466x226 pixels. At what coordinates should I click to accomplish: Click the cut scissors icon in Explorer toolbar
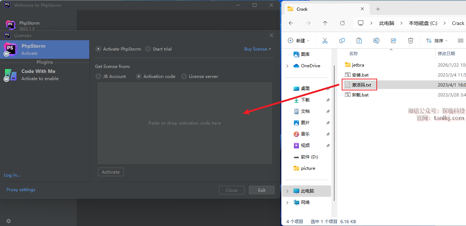pos(325,41)
